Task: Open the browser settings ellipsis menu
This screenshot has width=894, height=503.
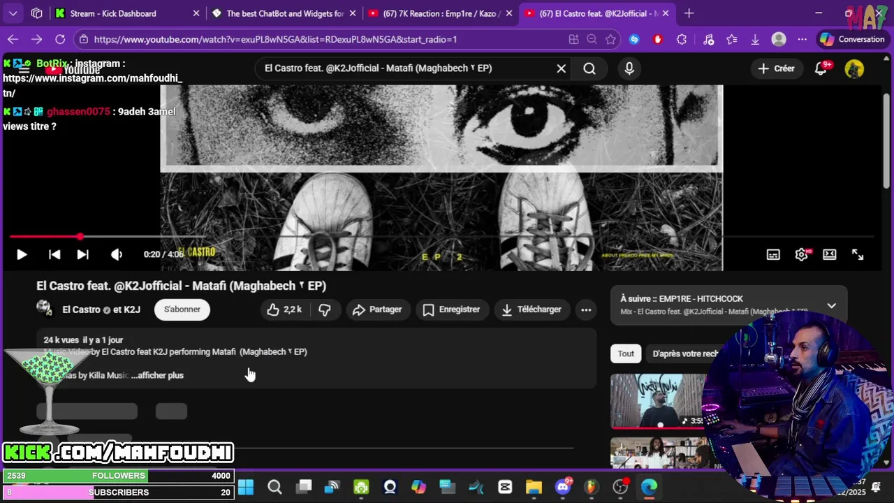Action: point(802,39)
